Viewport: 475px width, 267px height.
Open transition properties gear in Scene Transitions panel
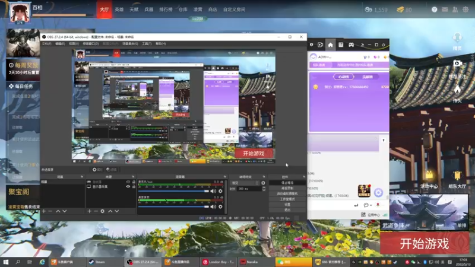(263, 183)
